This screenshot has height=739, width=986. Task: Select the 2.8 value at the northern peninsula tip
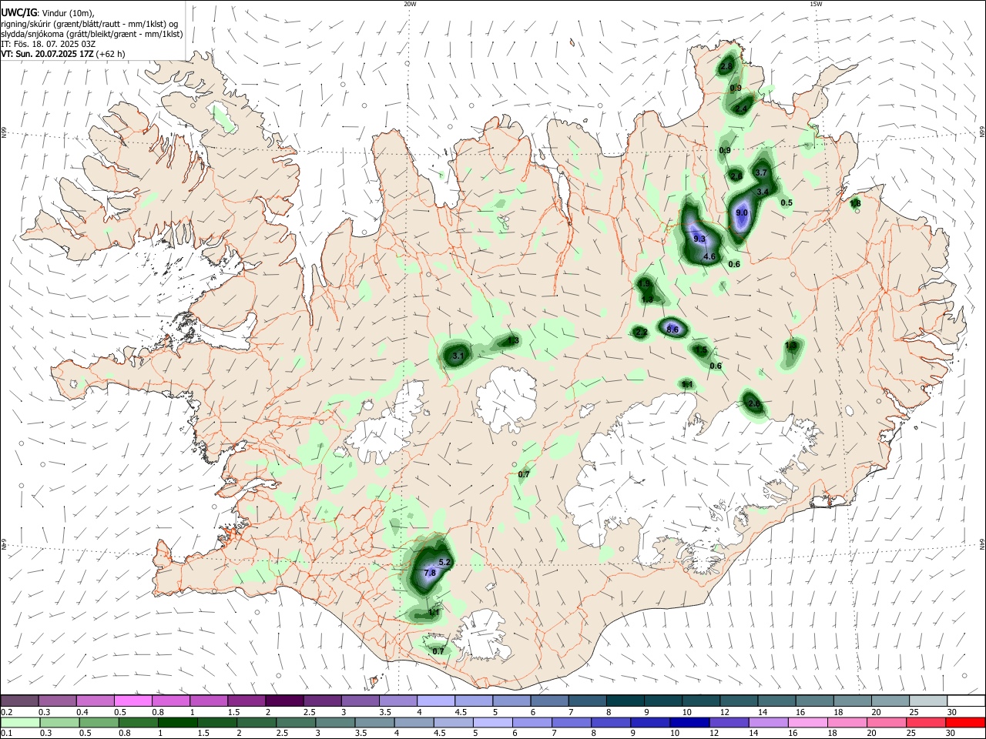pyautogui.click(x=726, y=67)
